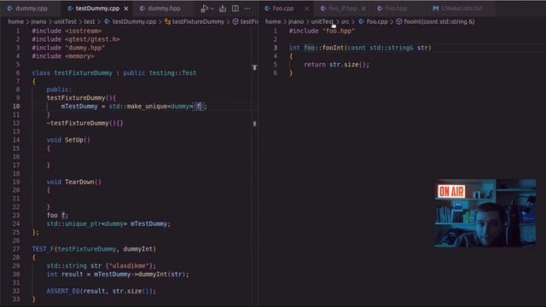Click the build icon beside the run button
The width and height of the screenshot is (546, 307).
coord(223,9)
